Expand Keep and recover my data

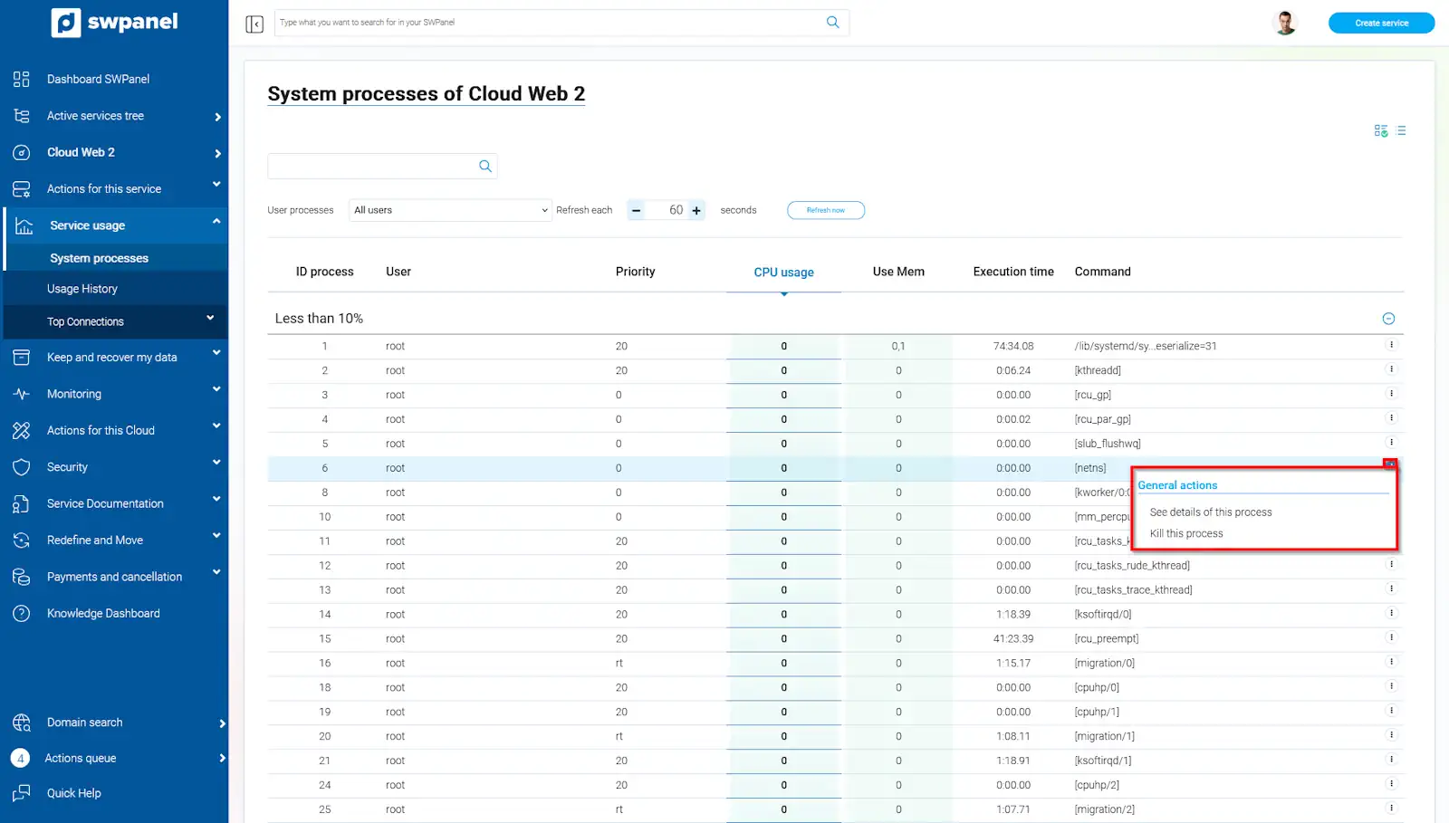[x=216, y=353]
